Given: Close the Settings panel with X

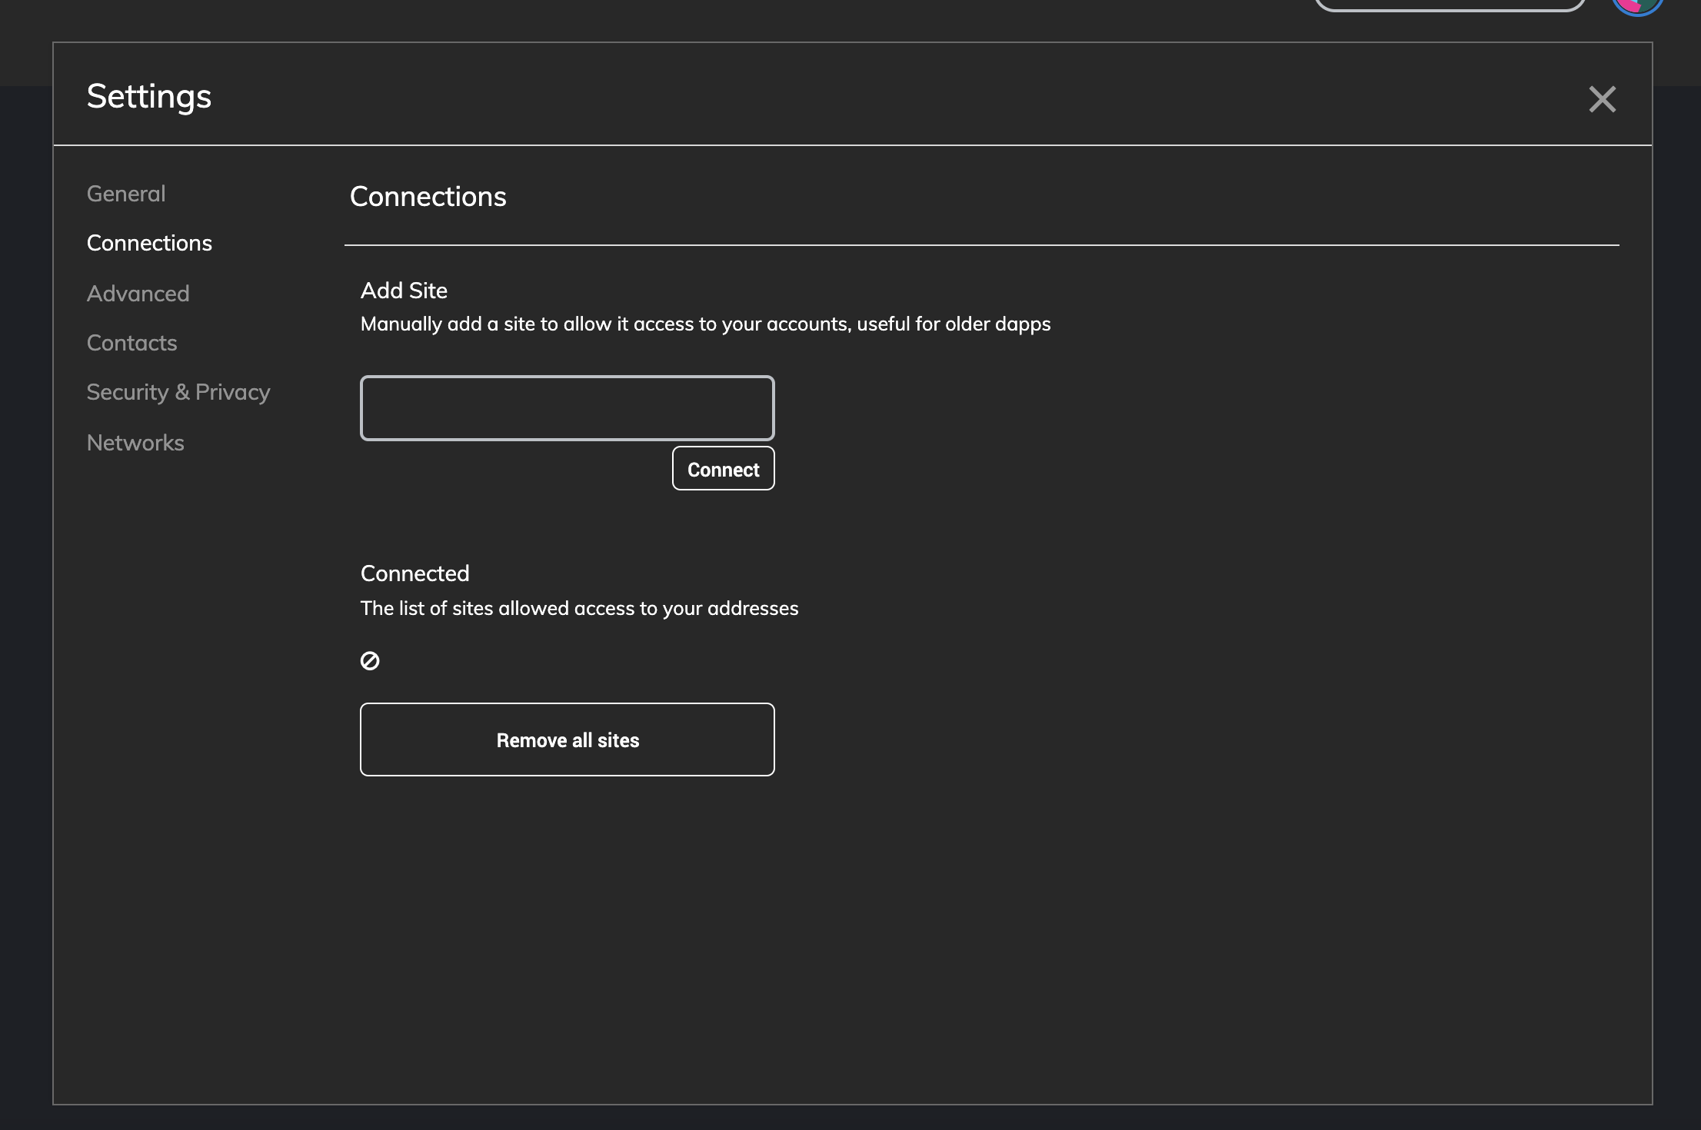Looking at the screenshot, I should (x=1602, y=99).
